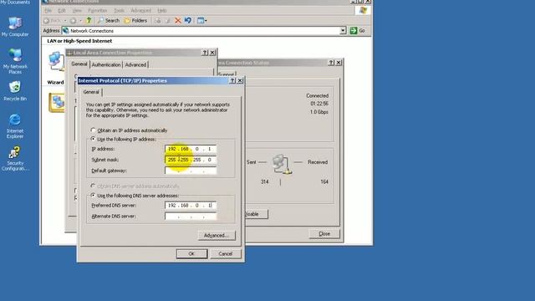
Task: Open the Views toolbar dropdown
Action: (201, 20)
